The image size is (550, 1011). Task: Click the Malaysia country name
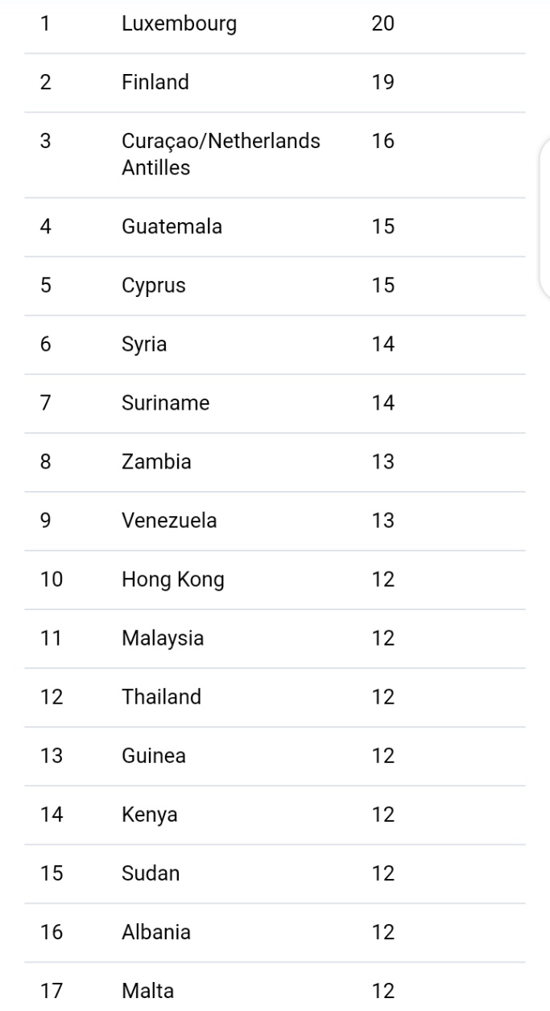click(163, 638)
